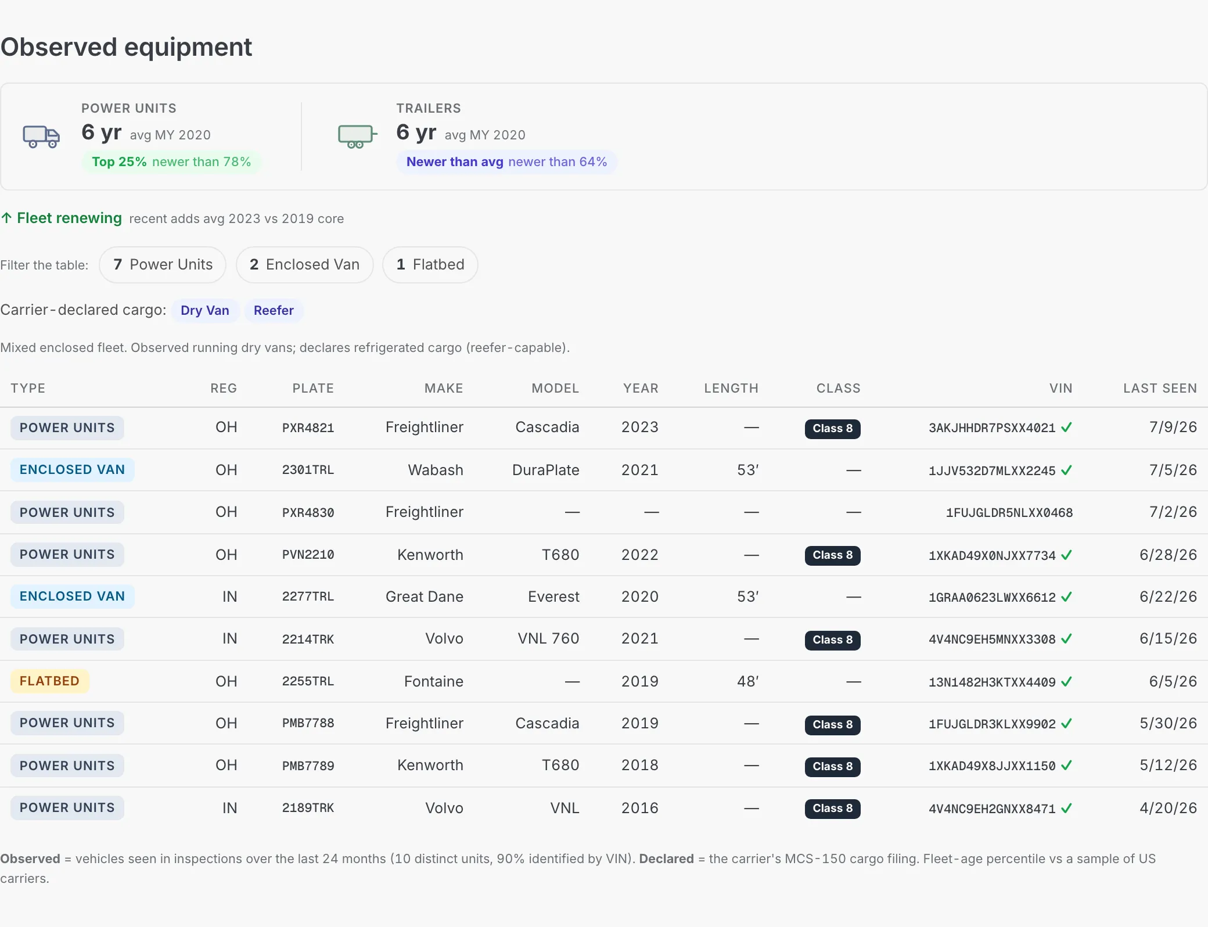Click the Newer than avg 64% badge
This screenshot has width=1208, height=927.
pos(506,162)
